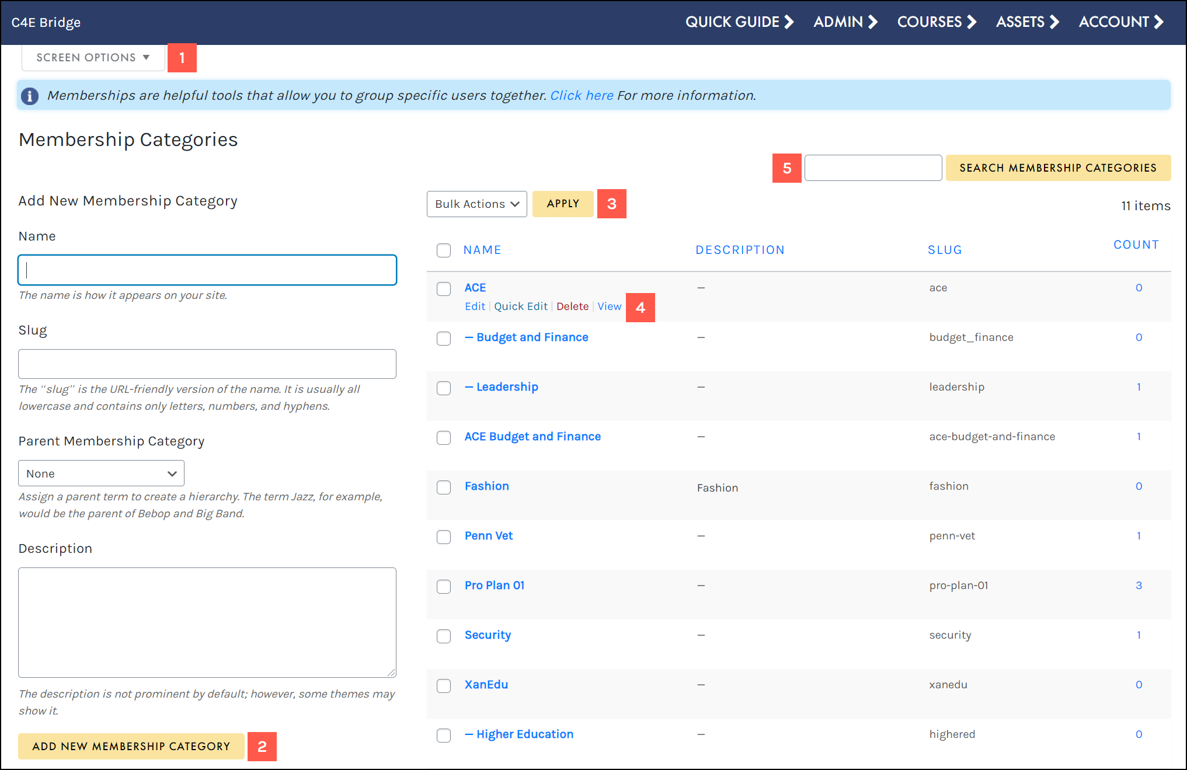
Task: Focus the Slug input field
Action: point(207,364)
